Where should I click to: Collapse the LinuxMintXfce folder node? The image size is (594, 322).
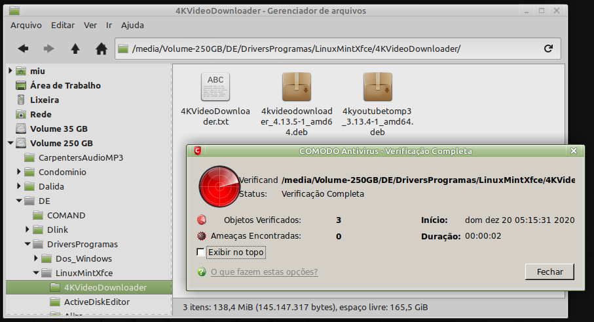tap(36, 273)
